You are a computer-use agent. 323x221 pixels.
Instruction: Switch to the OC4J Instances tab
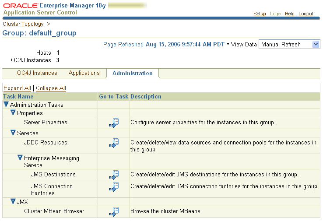click(x=37, y=73)
